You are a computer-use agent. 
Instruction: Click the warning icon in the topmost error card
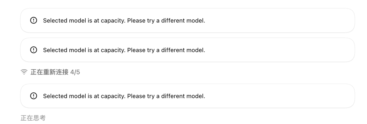[33, 21]
